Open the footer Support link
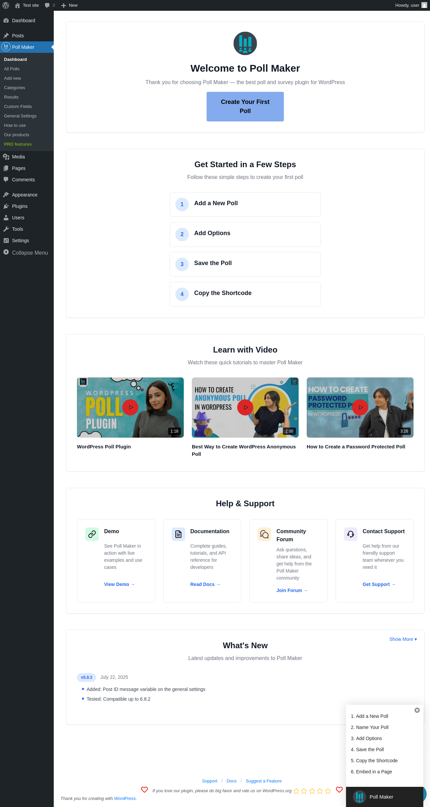 210,781
